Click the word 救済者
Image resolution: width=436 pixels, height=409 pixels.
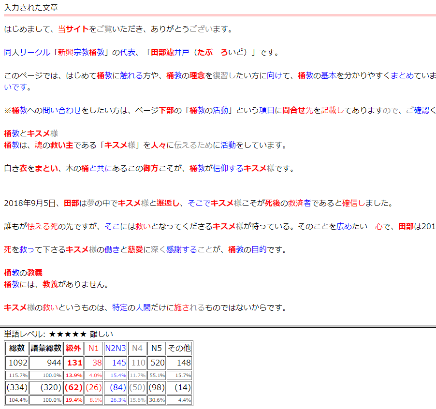(x=300, y=203)
